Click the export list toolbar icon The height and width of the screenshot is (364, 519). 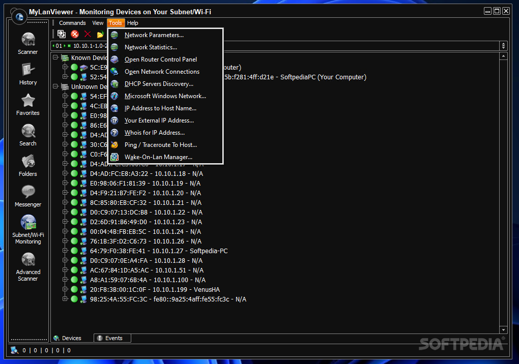point(62,34)
